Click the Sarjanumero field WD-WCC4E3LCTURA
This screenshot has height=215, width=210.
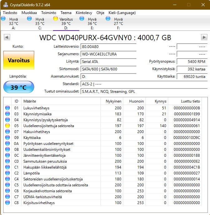coord(109,54)
